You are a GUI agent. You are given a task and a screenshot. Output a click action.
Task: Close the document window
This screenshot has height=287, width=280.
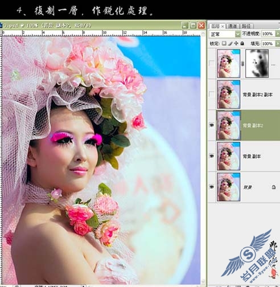[201, 25]
